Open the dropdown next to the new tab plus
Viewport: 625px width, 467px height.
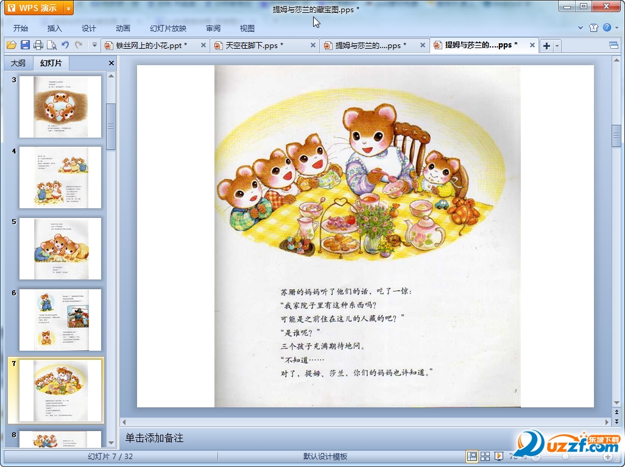(557, 46)
